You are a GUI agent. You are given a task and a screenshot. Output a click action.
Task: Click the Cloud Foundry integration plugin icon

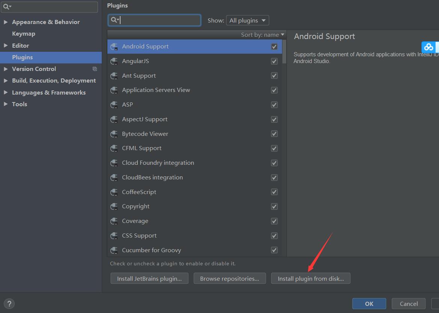click(x=114, y=163)
